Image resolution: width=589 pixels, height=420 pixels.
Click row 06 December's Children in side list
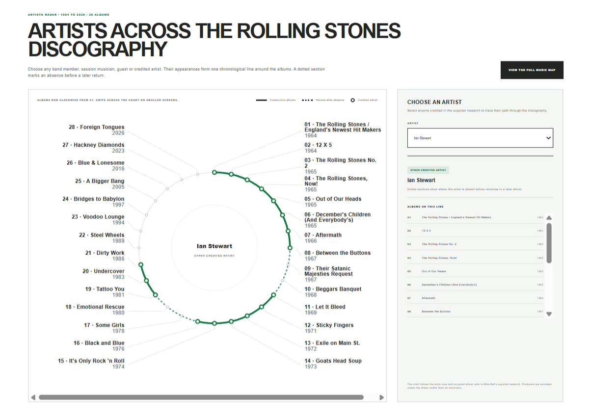(475, 285)
